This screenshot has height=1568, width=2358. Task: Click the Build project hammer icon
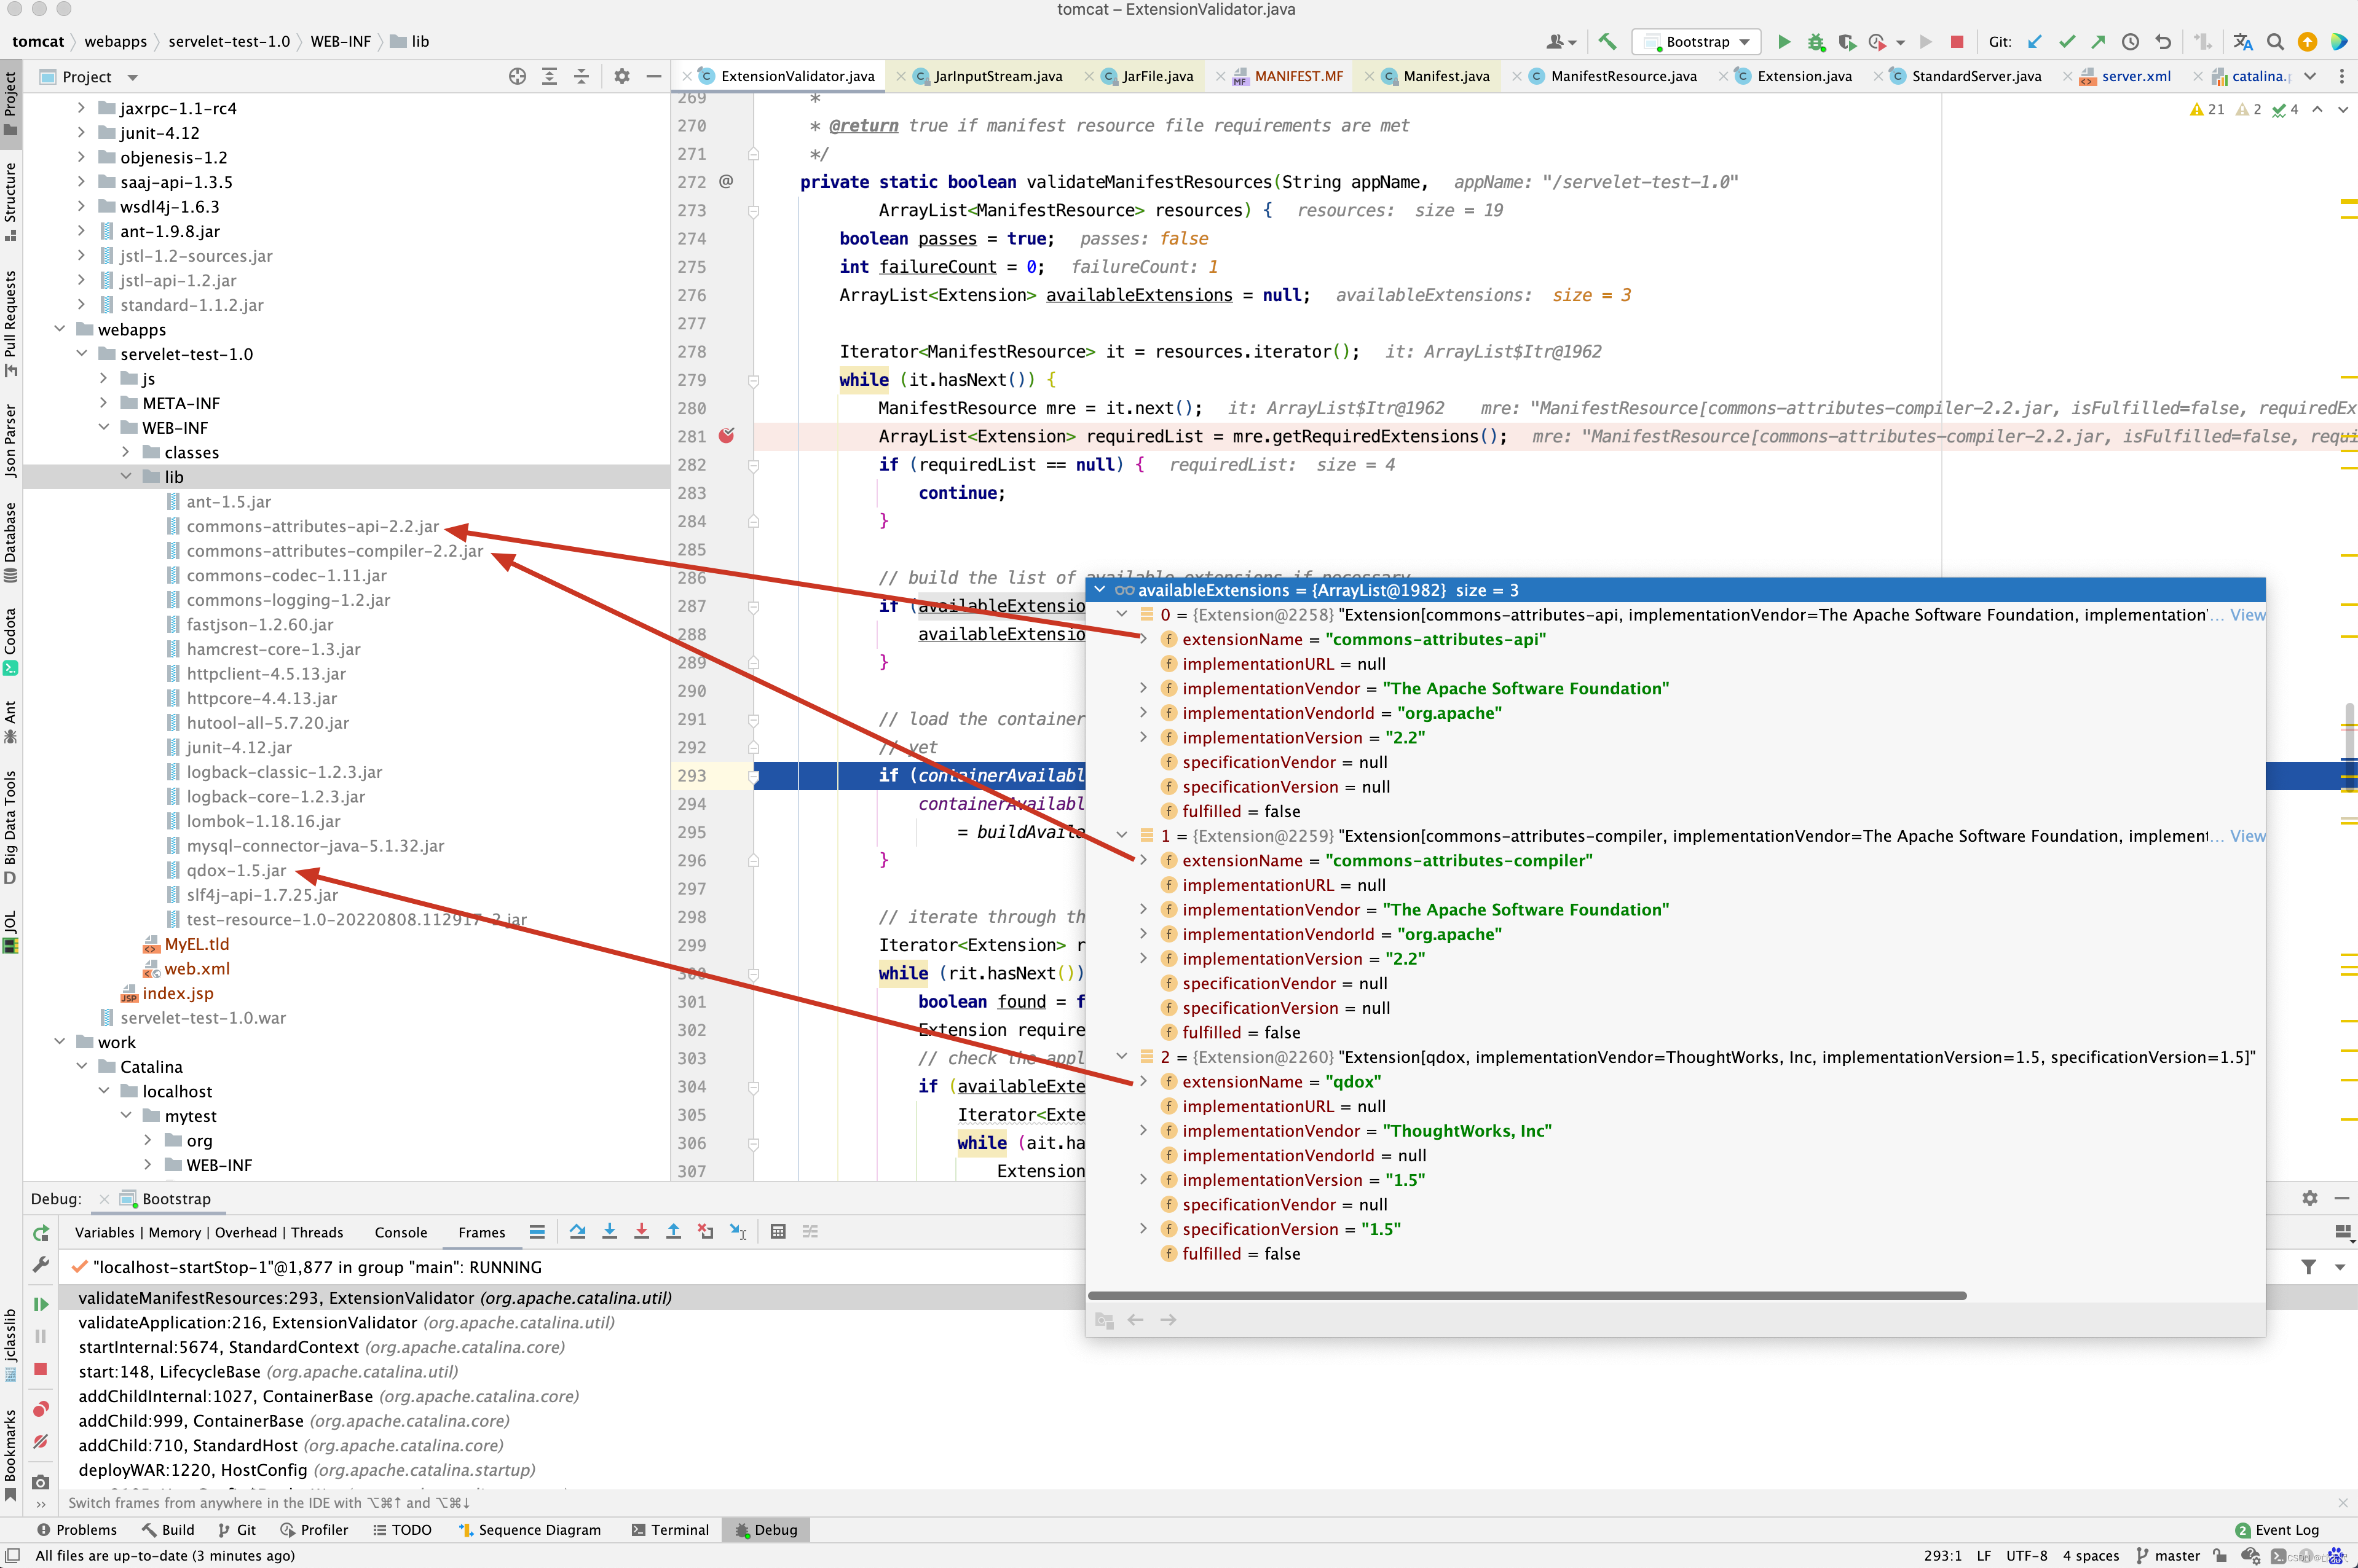(x=1607, y=42)
